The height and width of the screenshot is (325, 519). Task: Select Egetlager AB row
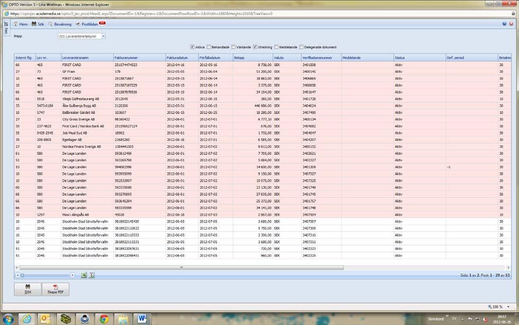coord(263,140)
